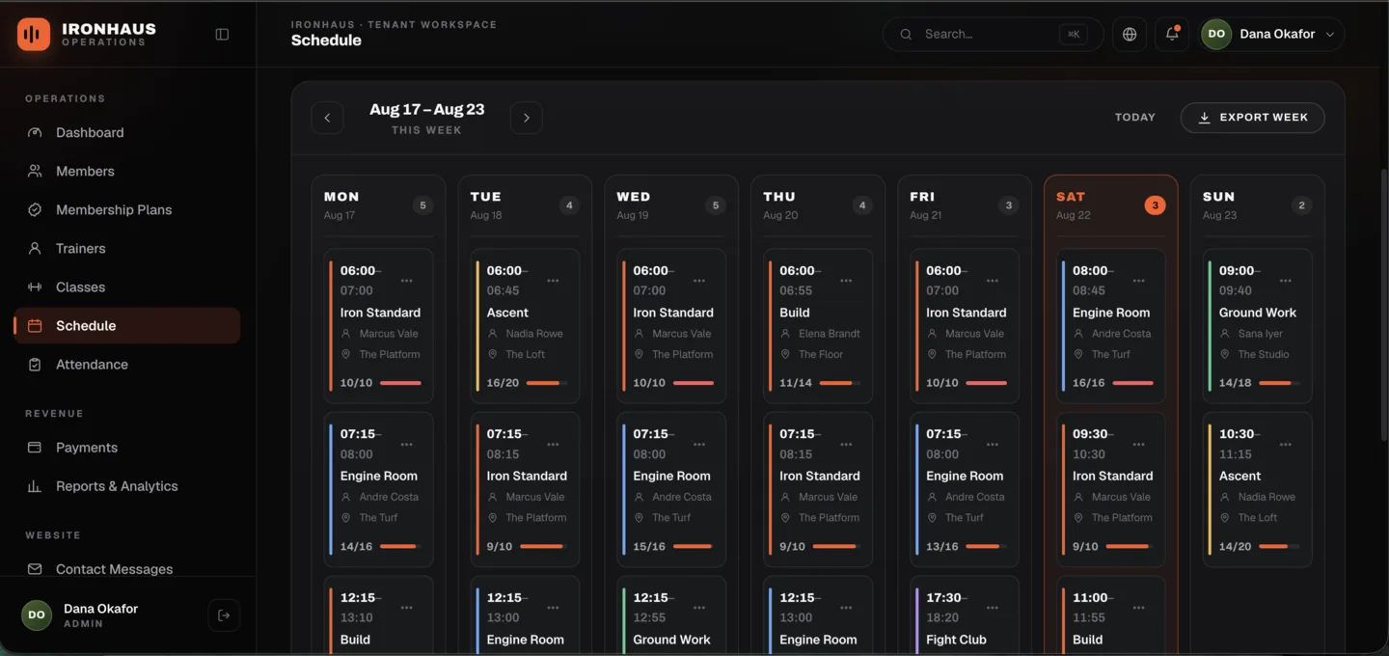Screen dimensions: 1389x656
Task: Click the Classes dumbbell icon
Action: pos(35,287)
